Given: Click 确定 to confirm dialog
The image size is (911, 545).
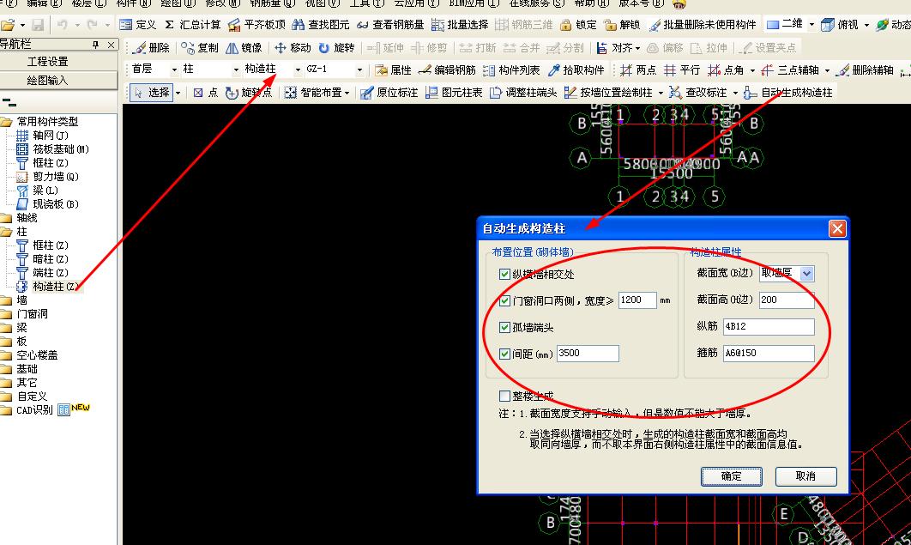Looking at the screenshot, I should pyautogui.click(x=731, y=476).
